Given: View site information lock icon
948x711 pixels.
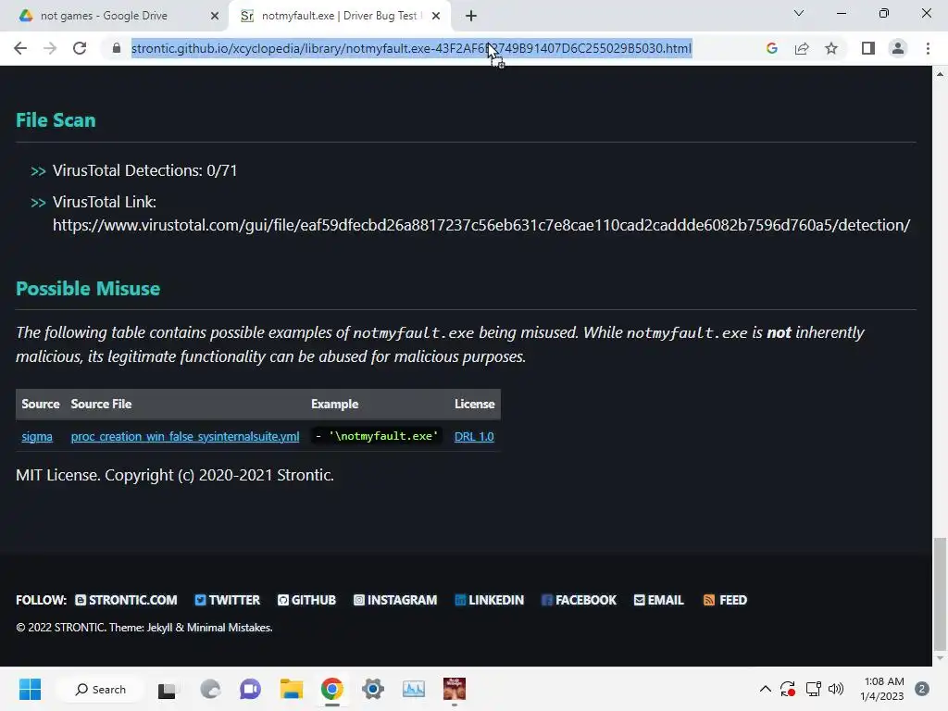Looking at the screenshot, I should click(x=116, y=48).
